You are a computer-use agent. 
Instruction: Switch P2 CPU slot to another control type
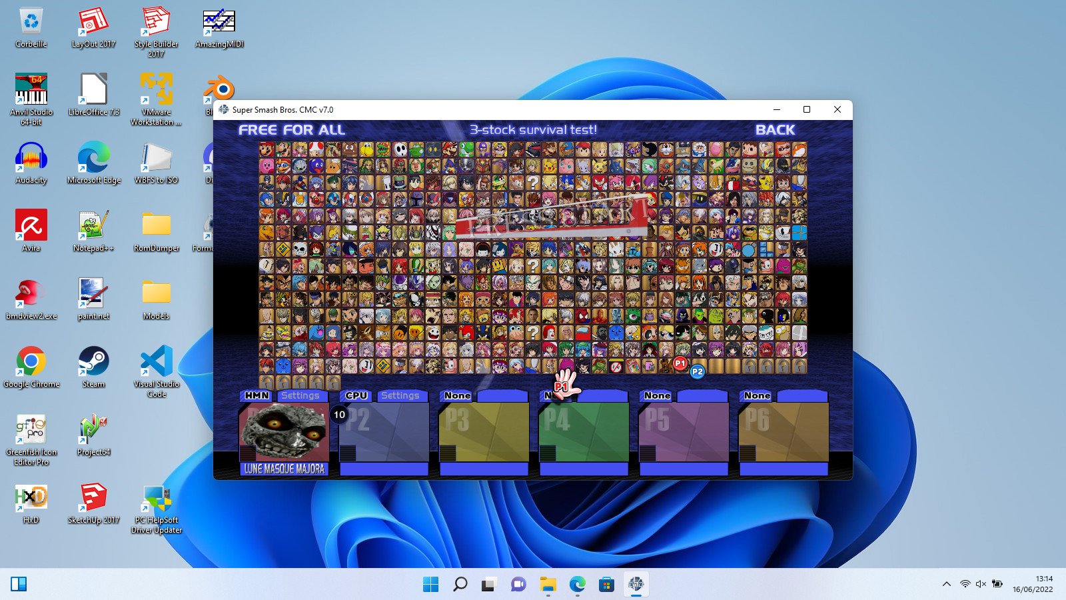(x=355, y=395)
